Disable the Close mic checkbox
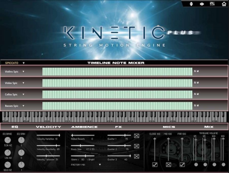 pos(155,165)
